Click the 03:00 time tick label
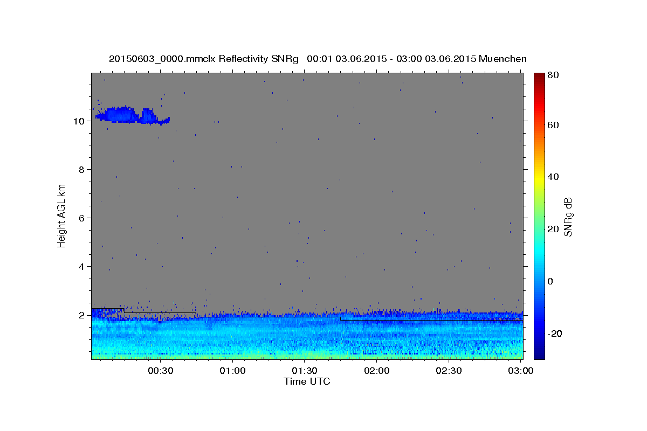 pyautogui.click(x=521, y=371)
